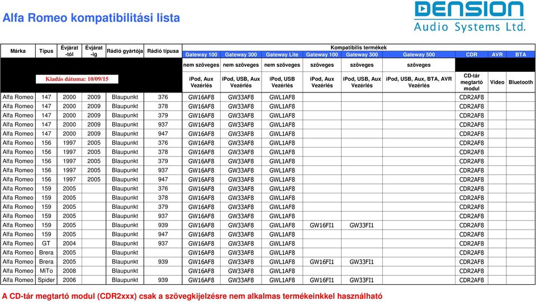Click the 'Kiadás dátuma: 10/09/15' label

[77, 79]
